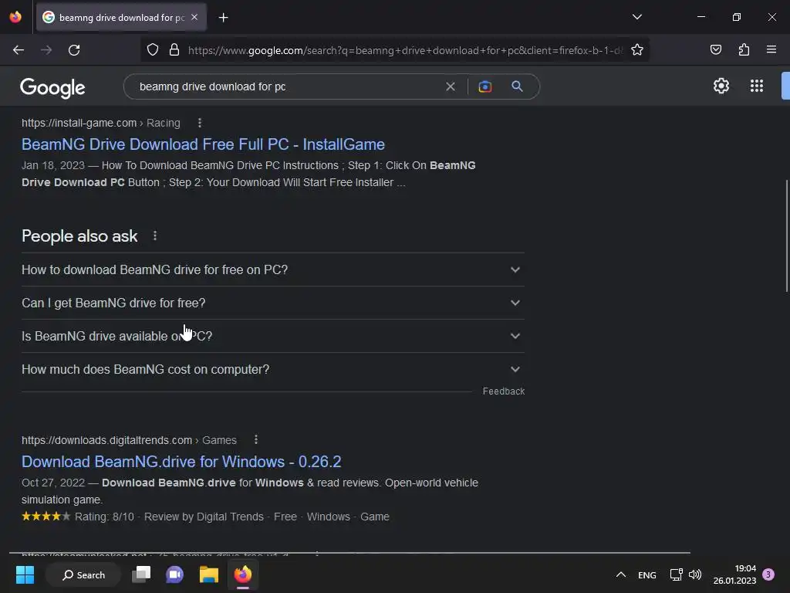Open File Explorer from taskbar

[208, 574]
